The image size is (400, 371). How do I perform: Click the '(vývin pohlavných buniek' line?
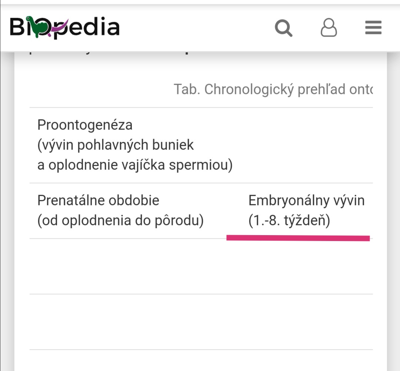click(x=116, y=145)
